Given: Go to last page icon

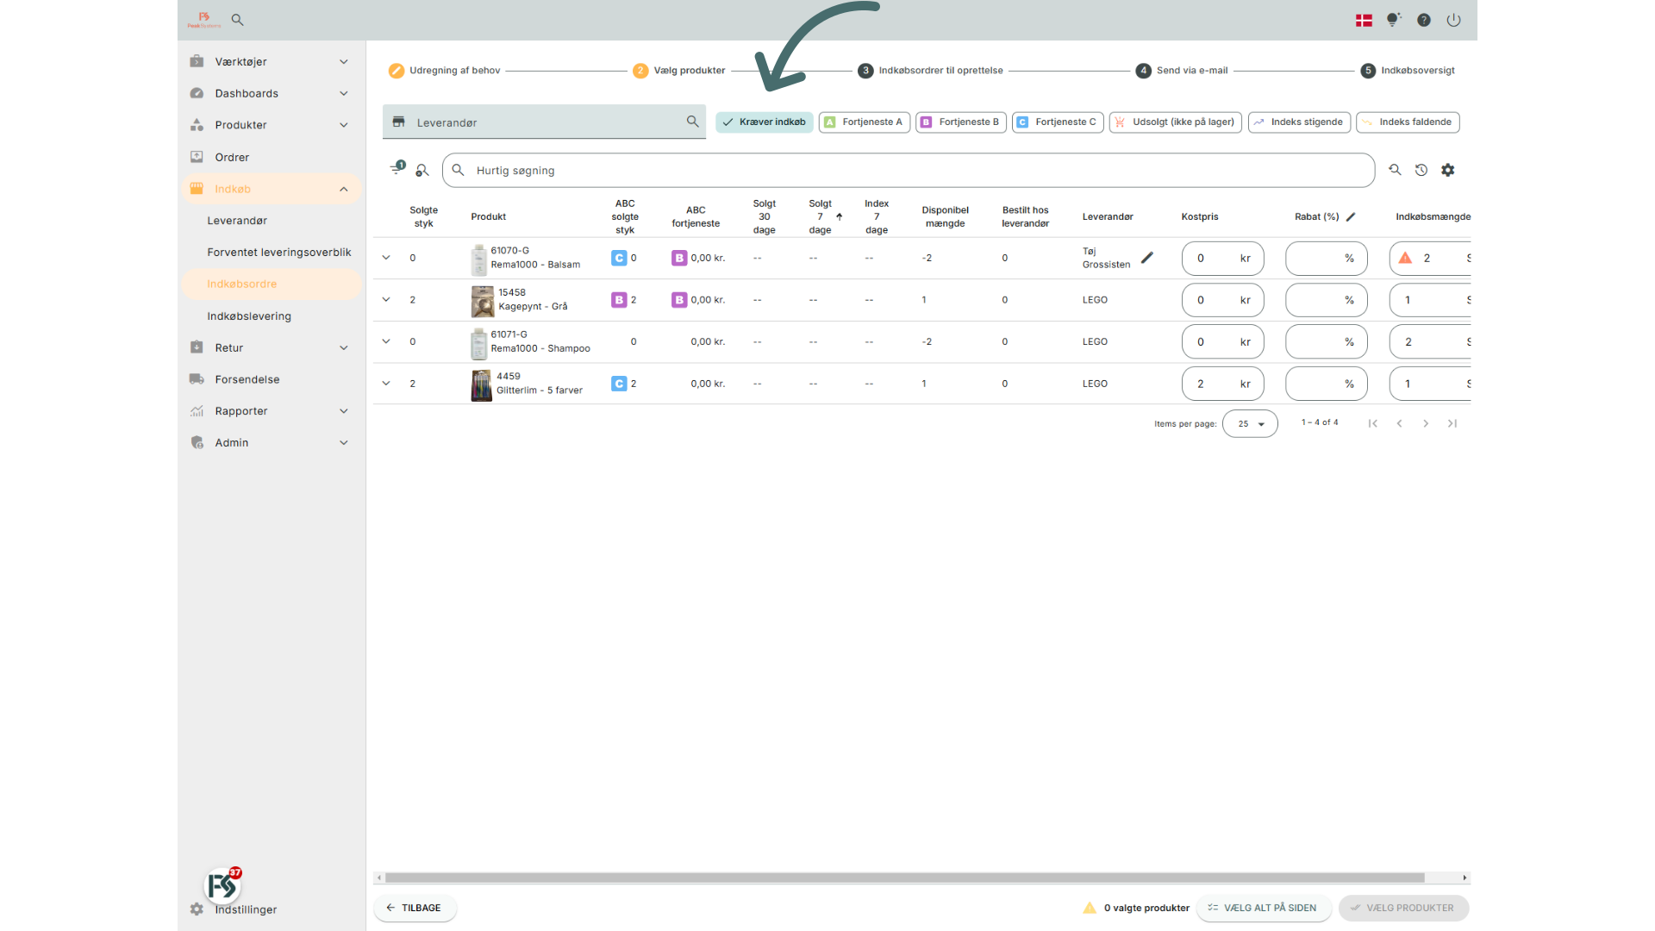Looking at the screenshot, I should [1452, 423].
